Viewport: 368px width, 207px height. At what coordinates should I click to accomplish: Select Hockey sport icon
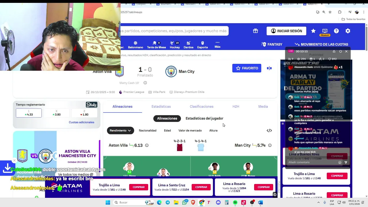175,45
